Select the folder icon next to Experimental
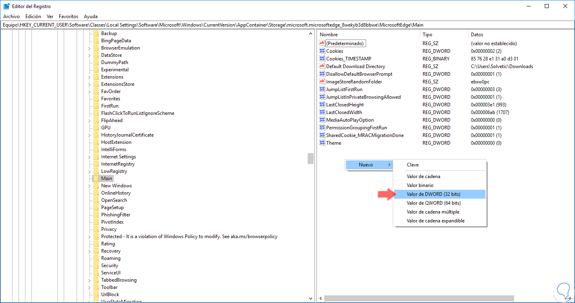 coord(96,70)
